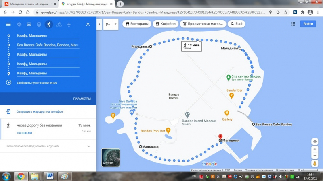
Task: Open ПАРАМЕТРЫ route options
Action: [x=82, y=99]
